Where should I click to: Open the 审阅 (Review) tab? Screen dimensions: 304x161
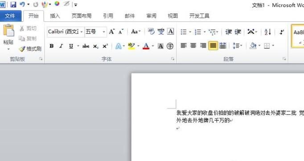tap(151, 16)
